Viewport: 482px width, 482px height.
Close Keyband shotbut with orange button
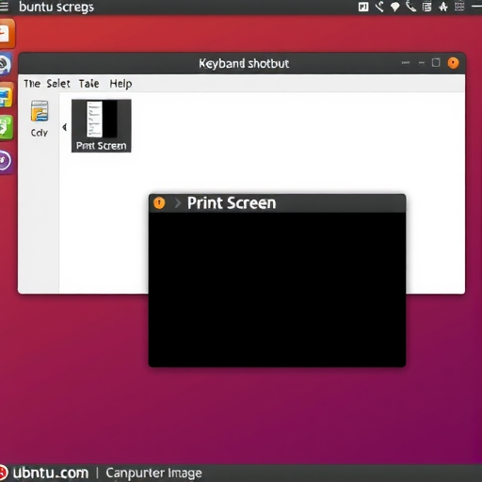453,63
